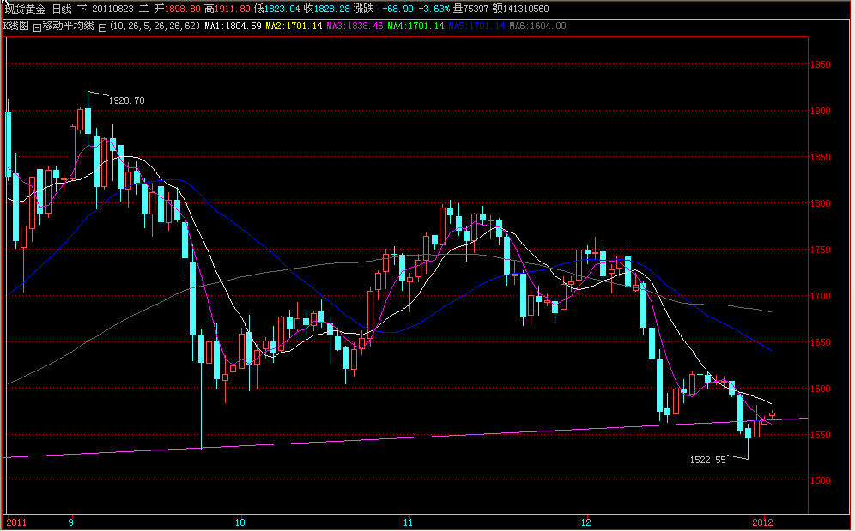Click the 日线 period label
This screenshot has height=531, width=855.
62,9
